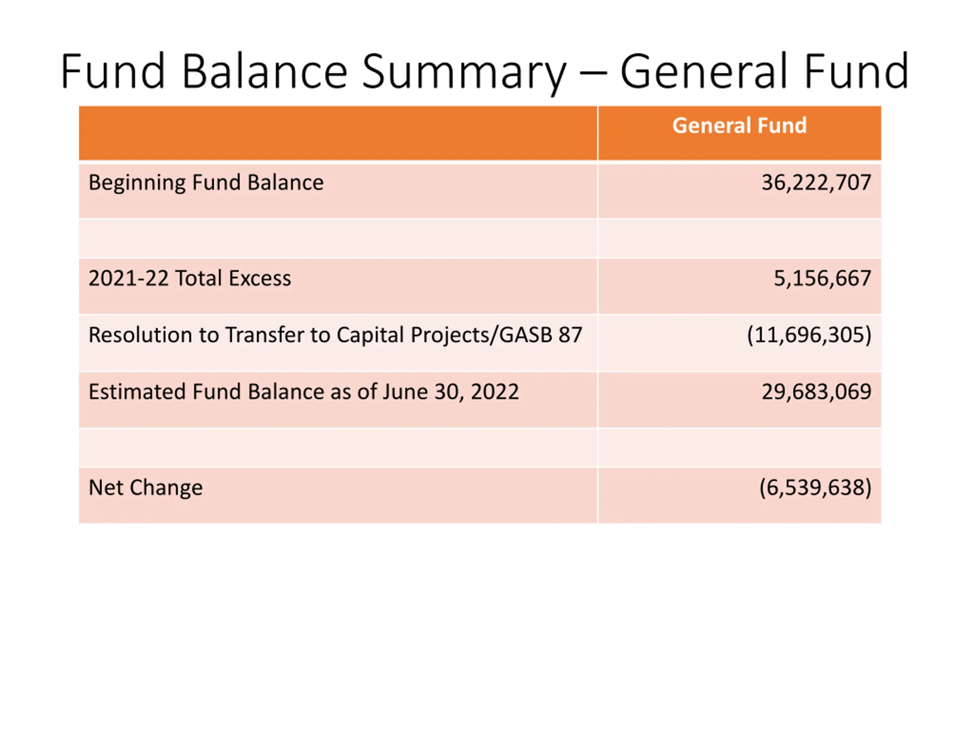Click empty value cell above (6,539,638)

click(740, 448)
